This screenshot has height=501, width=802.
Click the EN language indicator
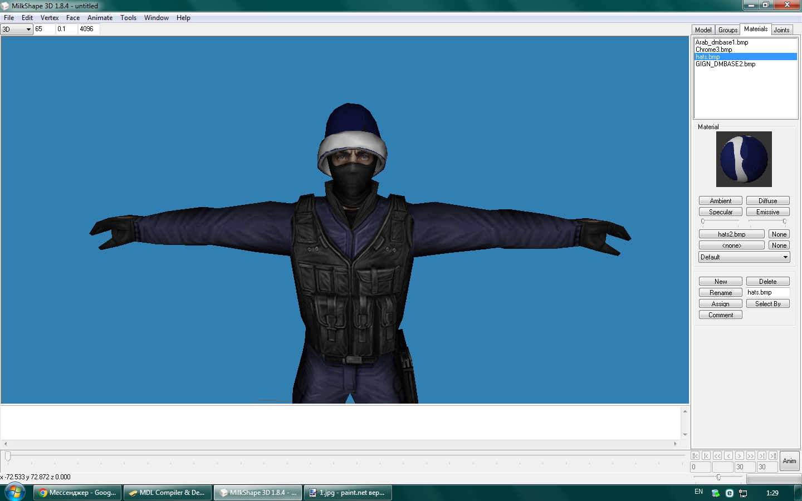tap(699, 492)
